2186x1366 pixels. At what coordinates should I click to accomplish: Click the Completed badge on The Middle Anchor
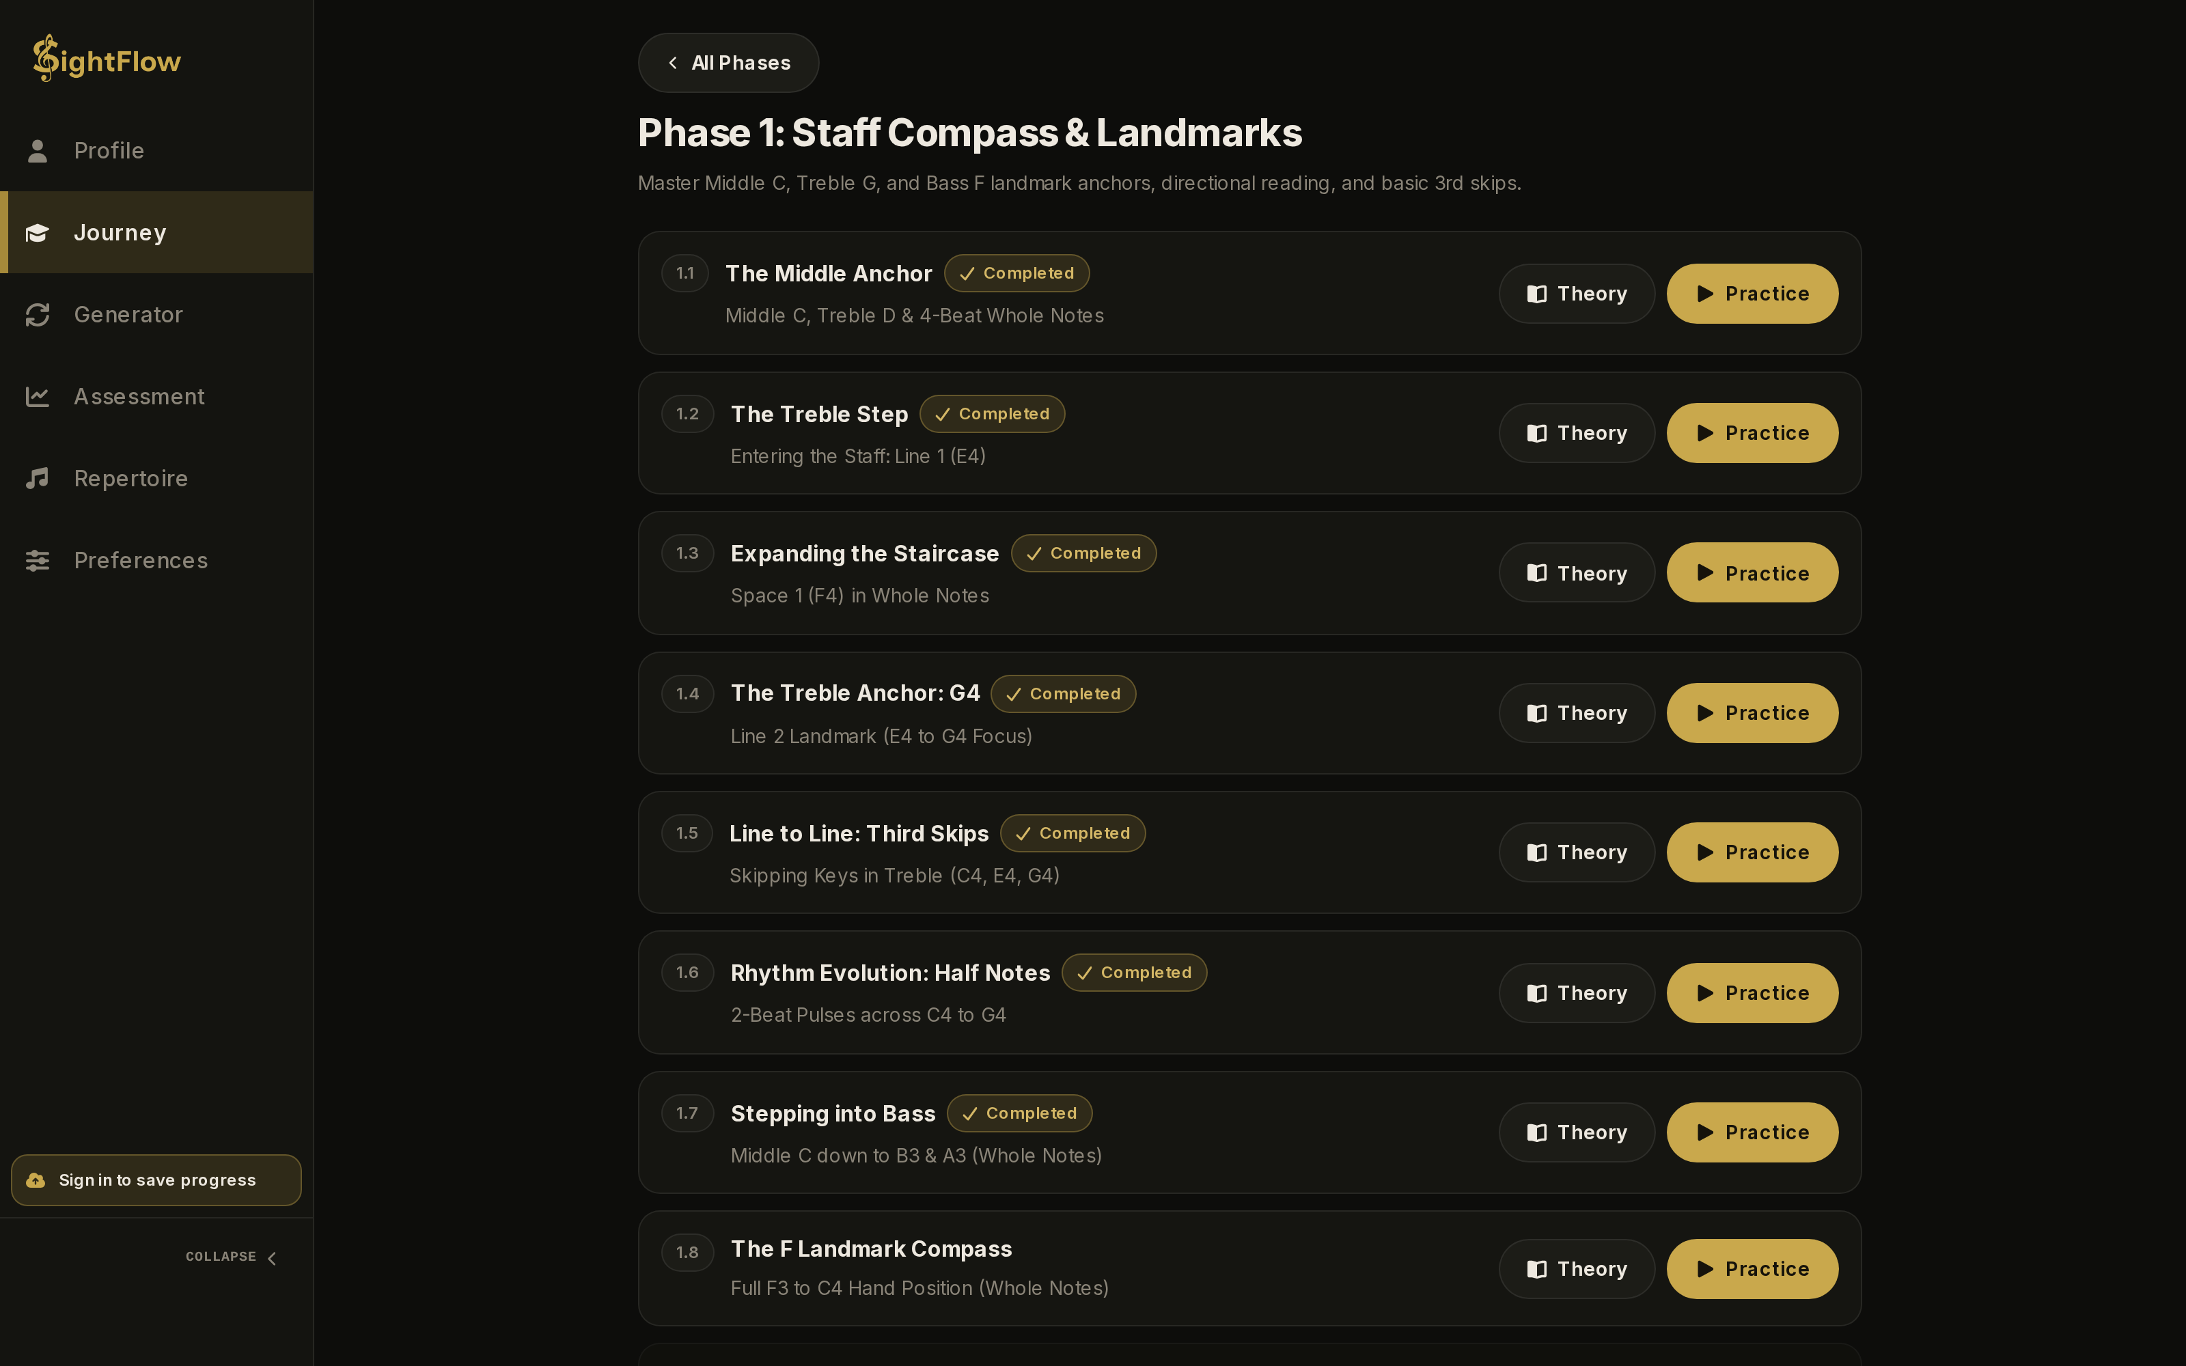1016,273
